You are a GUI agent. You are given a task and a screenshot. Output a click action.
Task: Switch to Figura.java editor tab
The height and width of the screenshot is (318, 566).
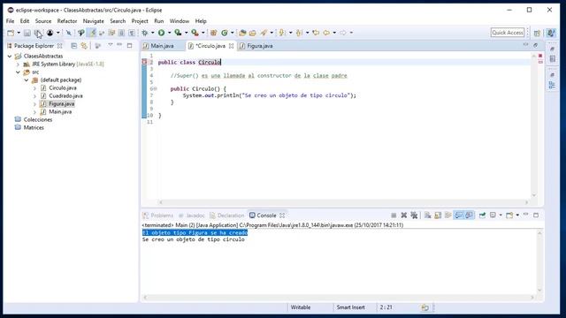[259, 46]
